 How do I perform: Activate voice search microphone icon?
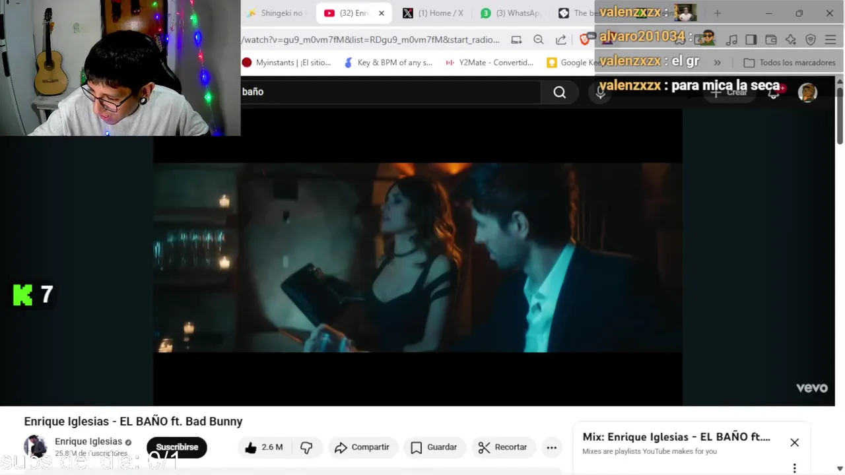tap(600, 92)
